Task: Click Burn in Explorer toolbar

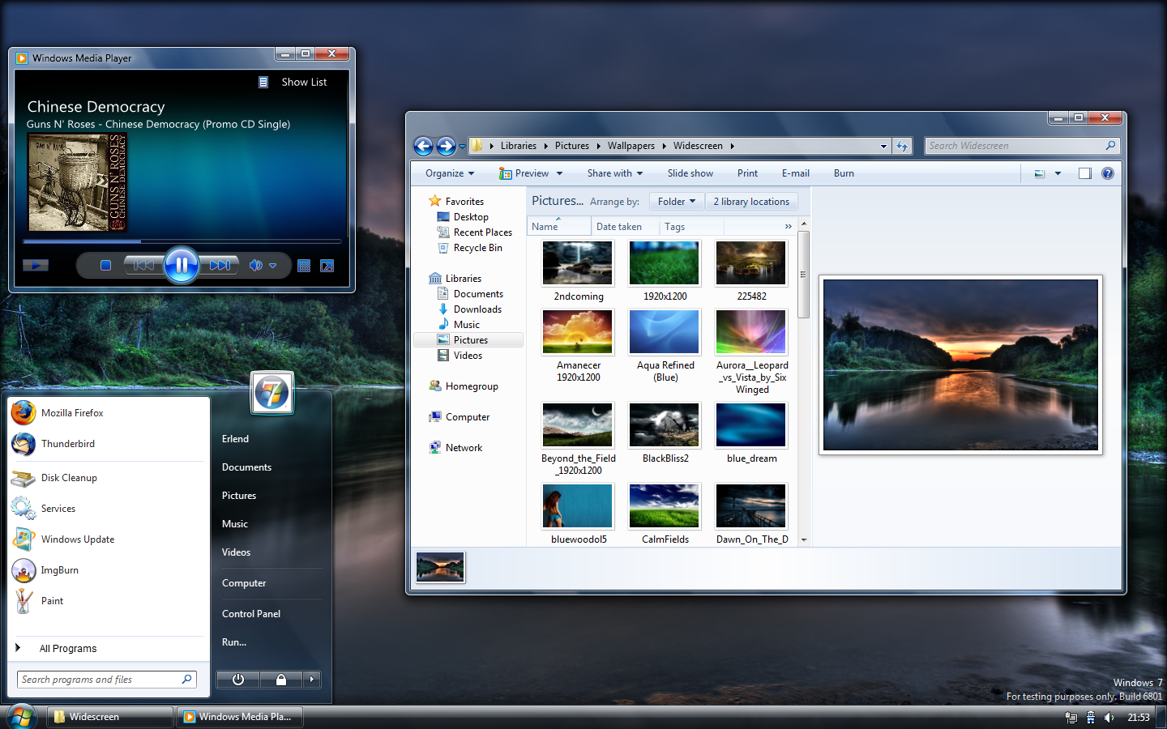Action: tap(844, 173)
